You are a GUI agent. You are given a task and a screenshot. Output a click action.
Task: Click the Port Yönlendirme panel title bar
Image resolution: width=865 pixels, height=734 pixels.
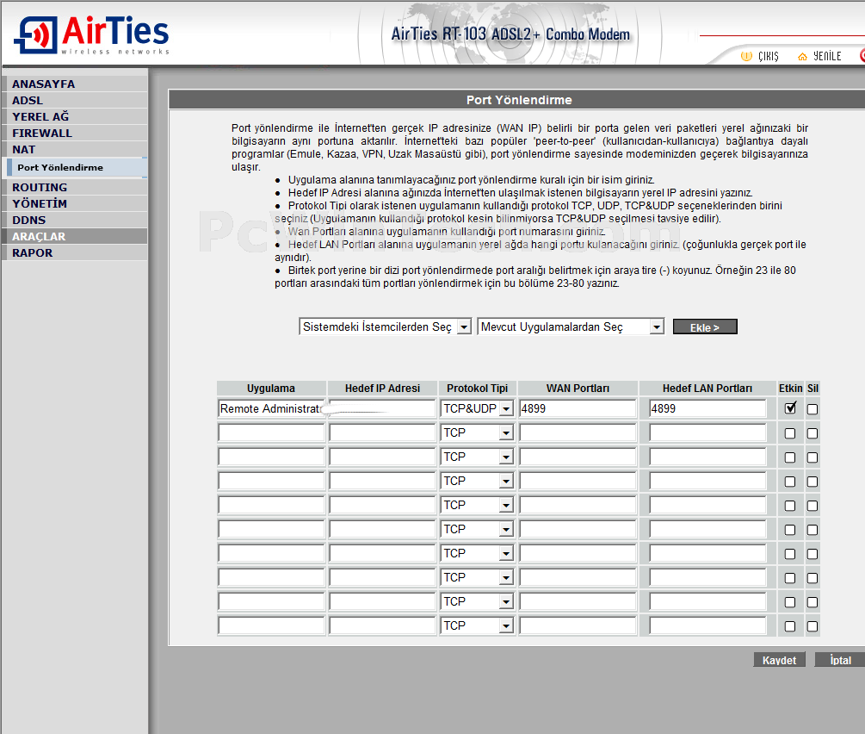pos(517,100)
